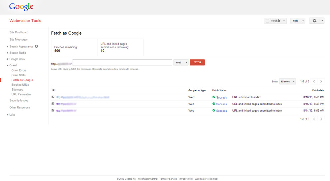Click Privacy Policy footer link
Image resolution: width=330 pixels, height=181 pixels.
[186, 179]
